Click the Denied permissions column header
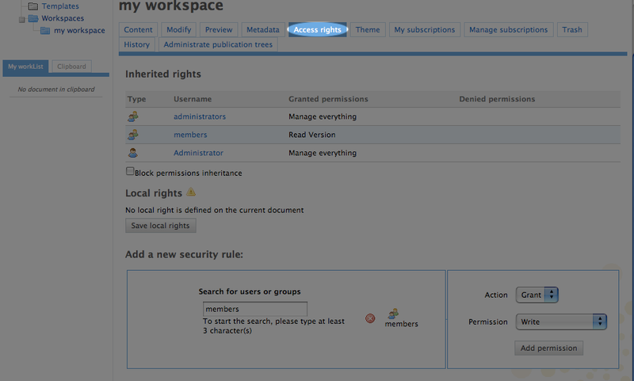Image resolution: width=634 pixels, height=381 pixels. coord(497,99)
